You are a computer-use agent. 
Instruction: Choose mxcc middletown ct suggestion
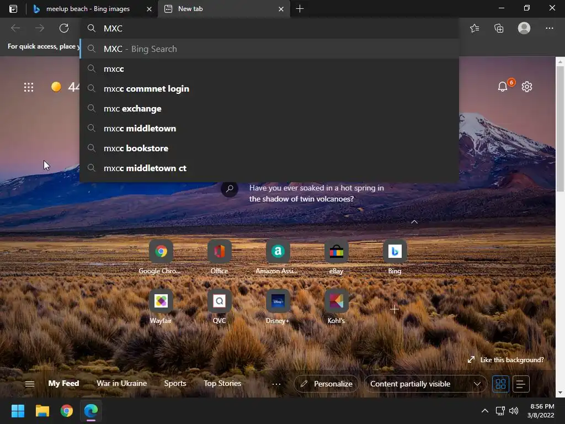coord(269,168)
